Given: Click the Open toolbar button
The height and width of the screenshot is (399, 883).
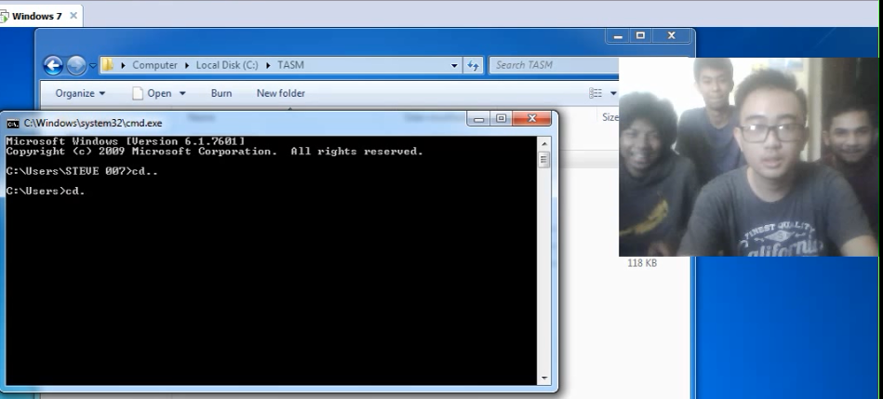Looking at the screenshot, I should 153,93.
